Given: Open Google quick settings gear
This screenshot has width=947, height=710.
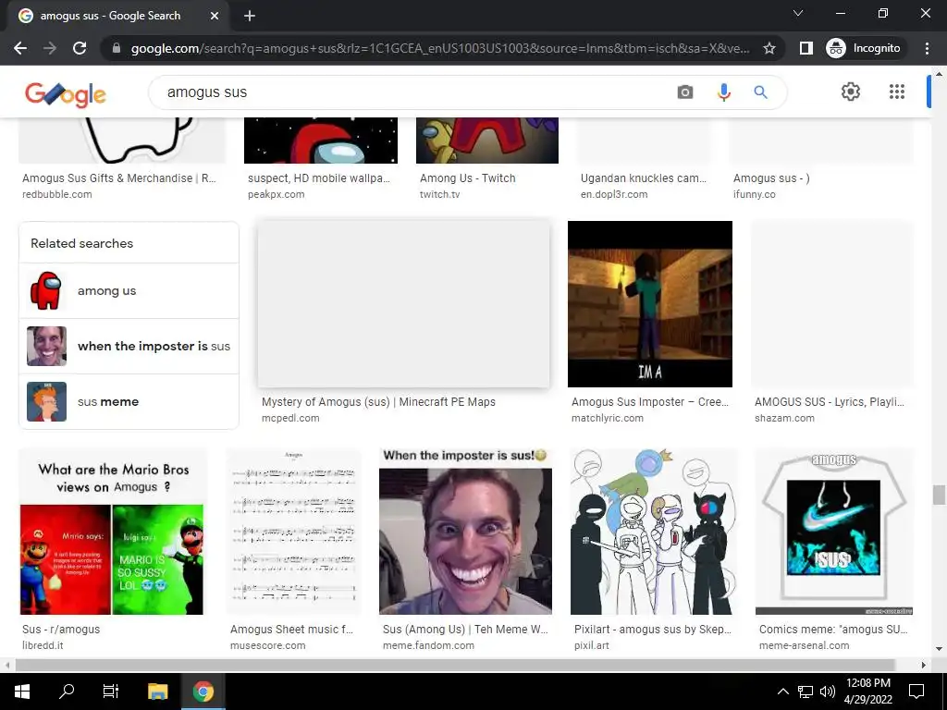Looking at the screenshot, I should coord(851,92).
